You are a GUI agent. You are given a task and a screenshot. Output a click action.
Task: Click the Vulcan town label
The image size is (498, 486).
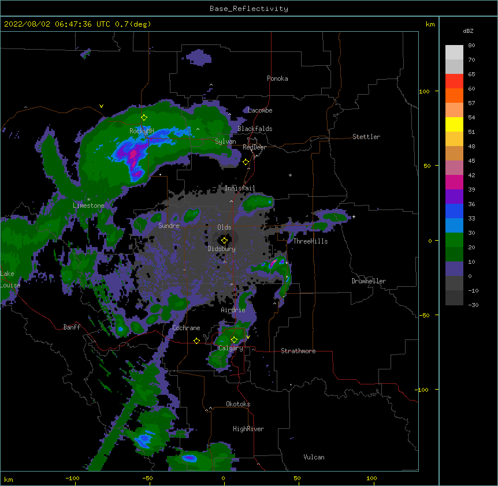click(314, 457)
